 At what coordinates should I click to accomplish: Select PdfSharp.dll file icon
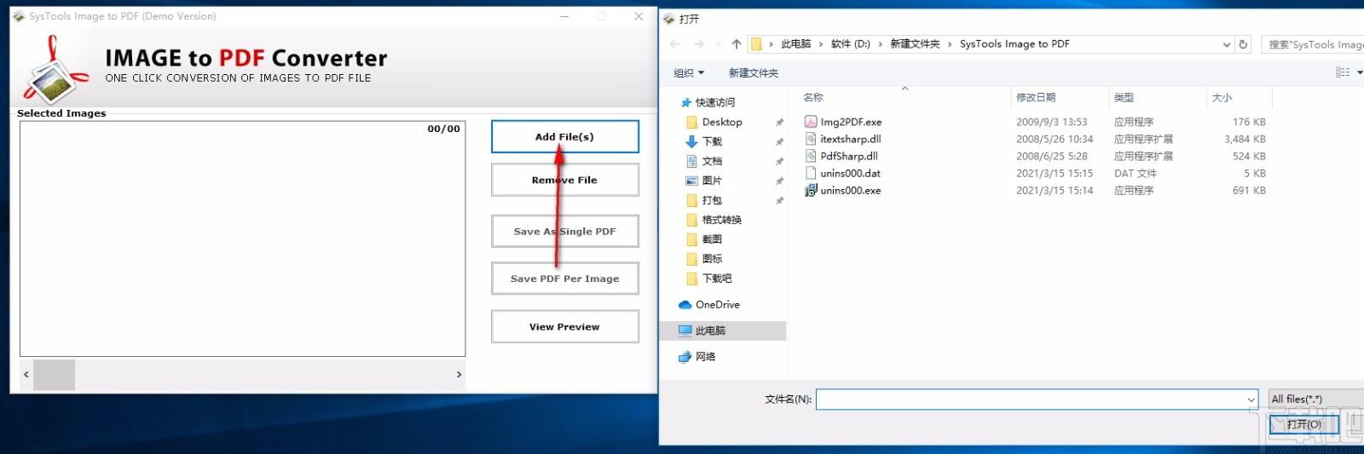coord(811,156)
